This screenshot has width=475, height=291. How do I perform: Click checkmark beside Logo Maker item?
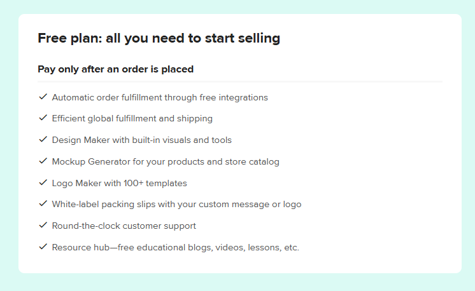(43, 182)
